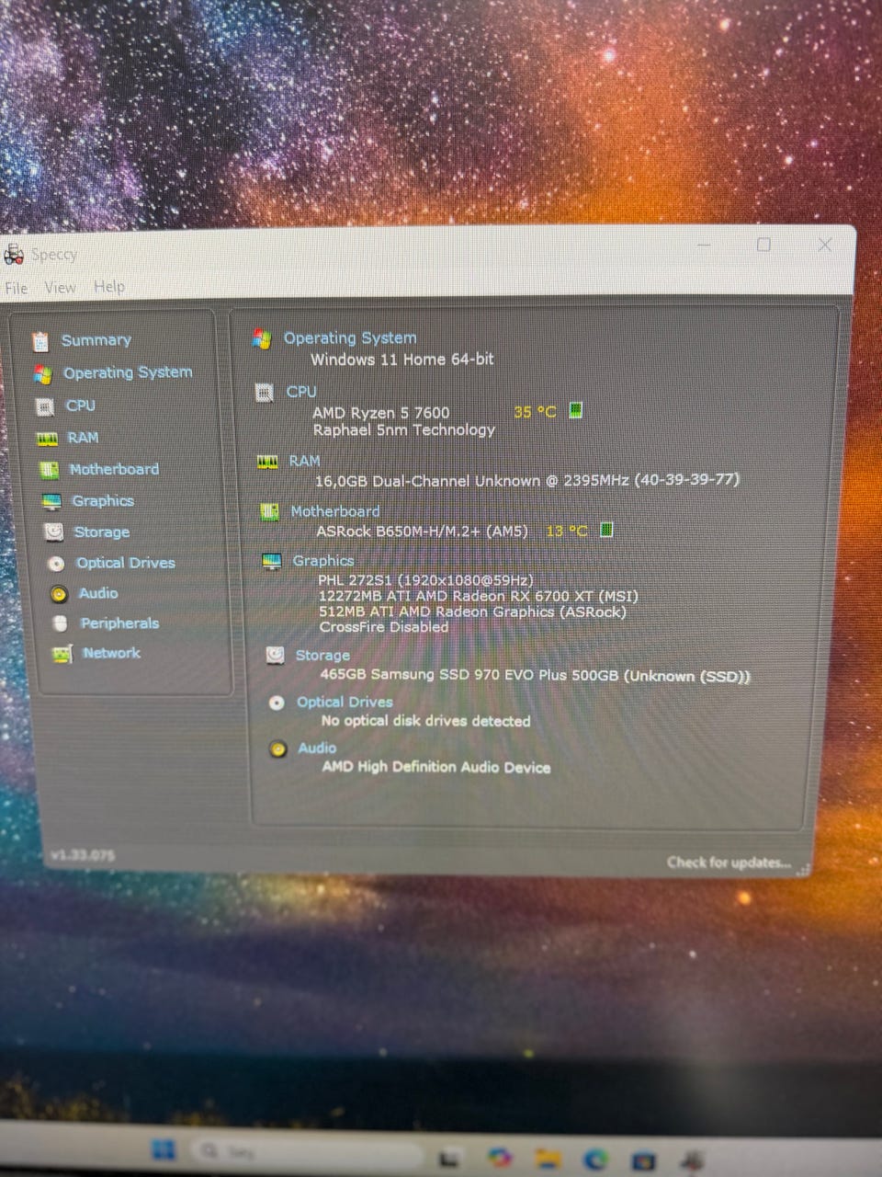Open the View menu
Image resolution: width=882 pixels, height=1177 pixels.
coord(61,288)
